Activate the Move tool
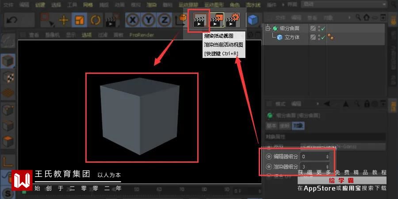This screenshot has width=398, height=199. tap(63, 20)
